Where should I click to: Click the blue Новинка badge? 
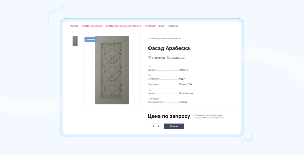(91, 40)
